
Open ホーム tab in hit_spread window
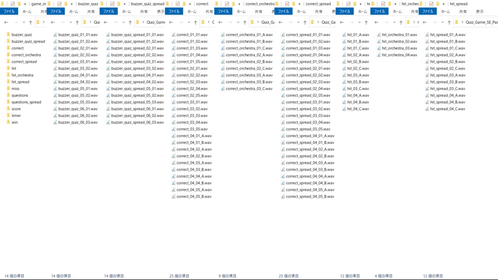point(445,12)
